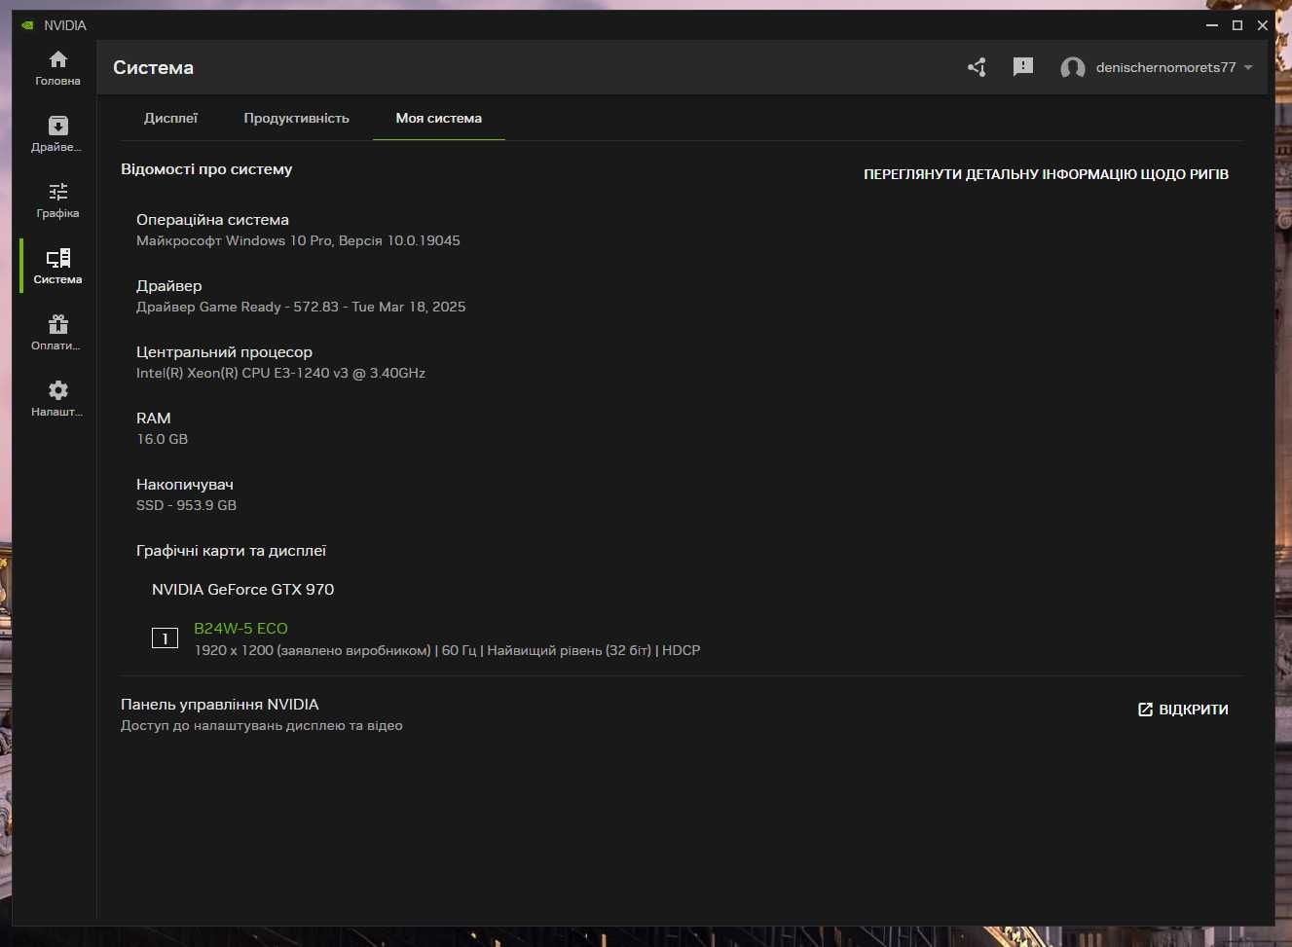Screen dimensions: 1292x947
Task: Click the user avatar icon
Action: [x=1073, y=68]
